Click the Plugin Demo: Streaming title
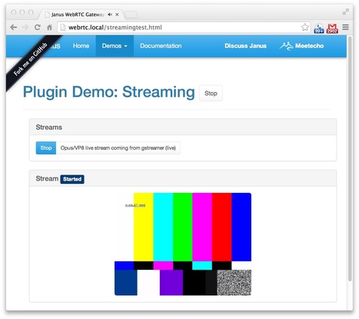The height and width of the screenshot is (319, 359). tap(109, 92)
